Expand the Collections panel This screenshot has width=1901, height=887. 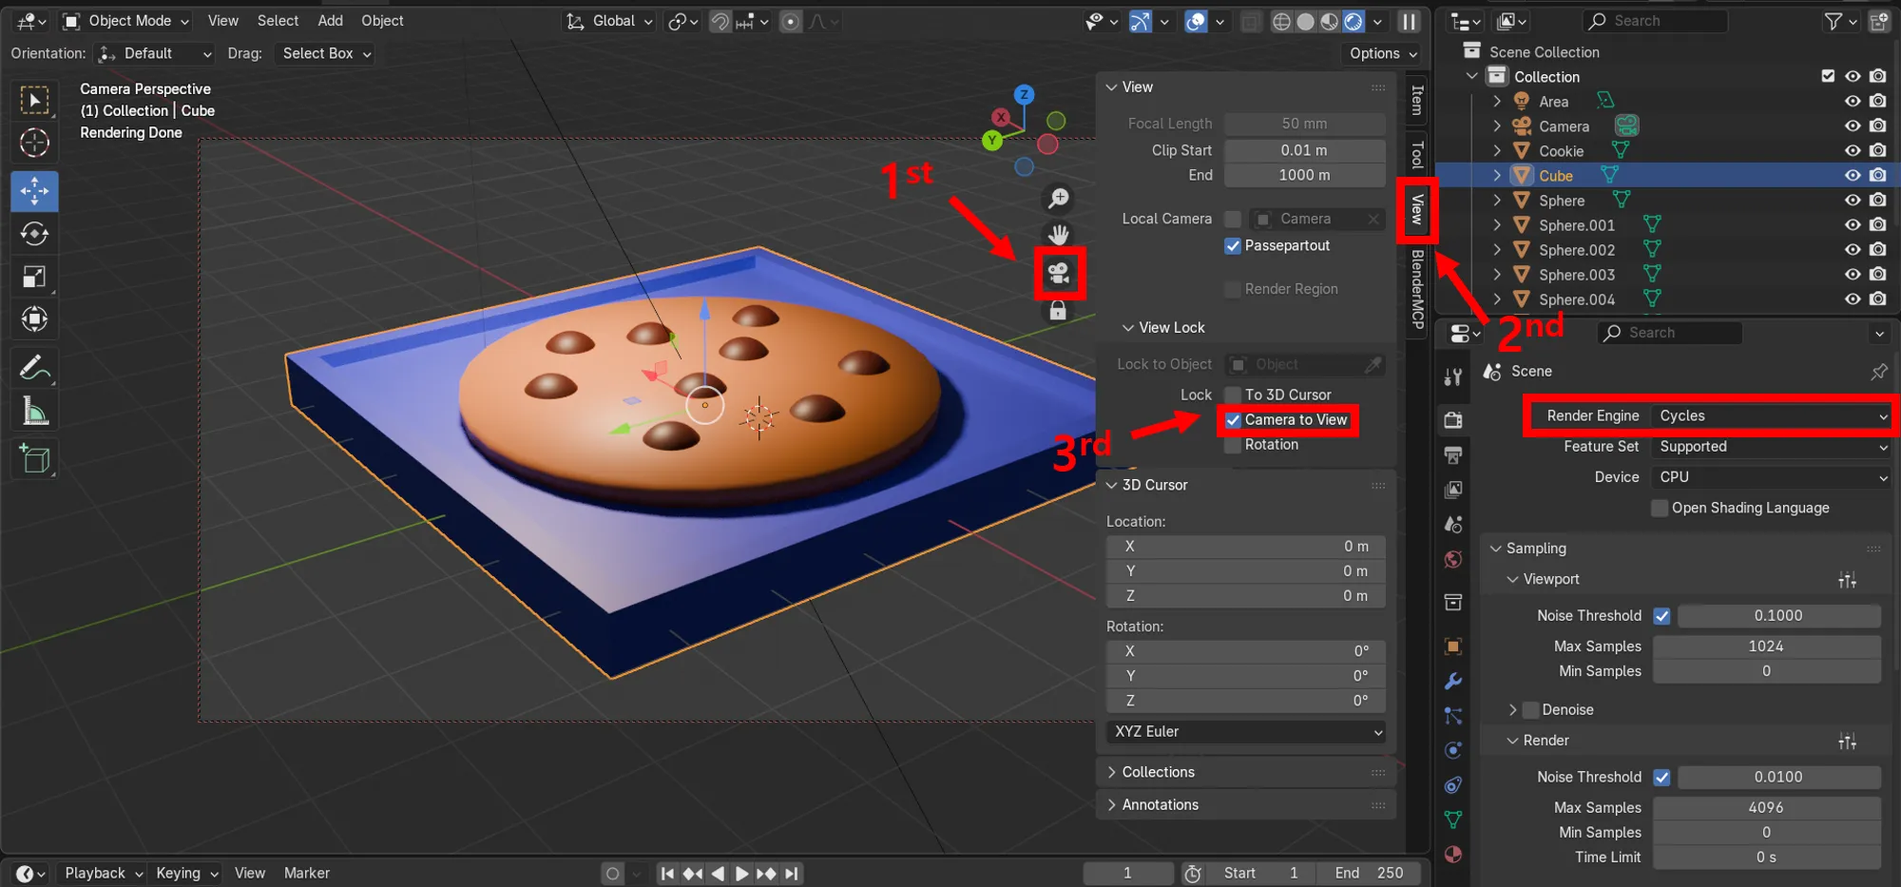pos(1158,772)
